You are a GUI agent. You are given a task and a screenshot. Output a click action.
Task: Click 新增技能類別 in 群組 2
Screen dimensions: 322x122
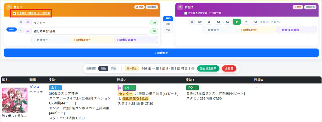tap(297, 30)
